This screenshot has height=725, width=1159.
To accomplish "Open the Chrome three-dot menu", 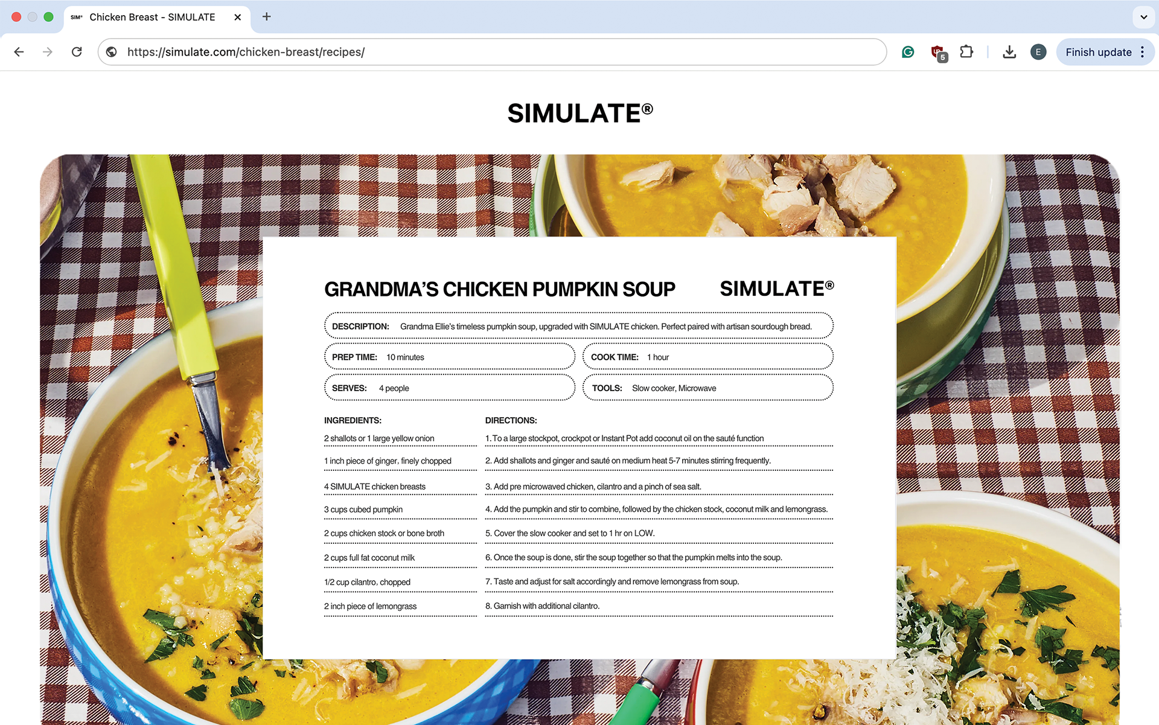I will (1143, 52).
